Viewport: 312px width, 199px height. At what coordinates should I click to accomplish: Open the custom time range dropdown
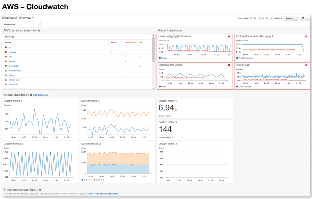click(x=277, y=18)
